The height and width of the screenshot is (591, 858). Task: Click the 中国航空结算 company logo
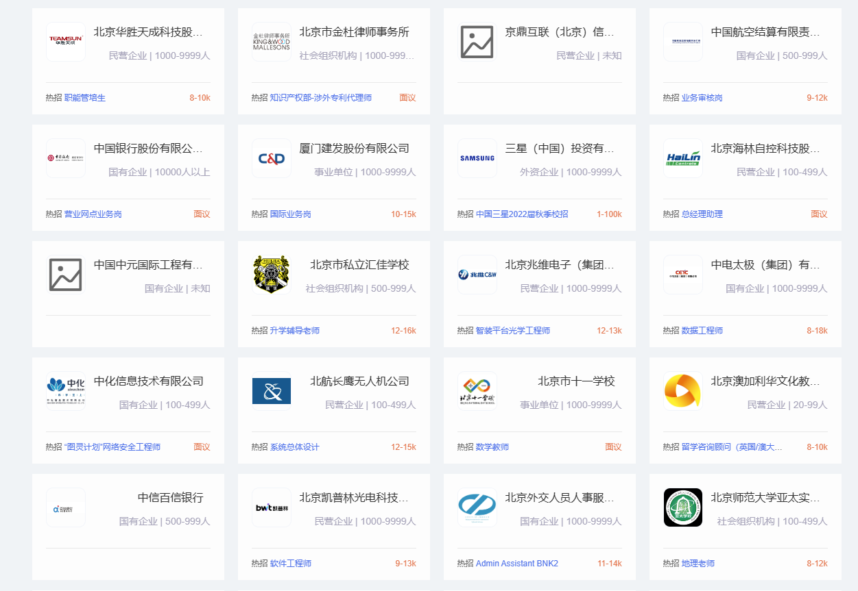coord(683,42)
